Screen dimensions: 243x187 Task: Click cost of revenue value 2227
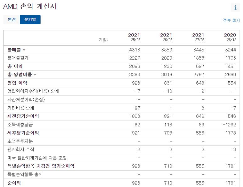click(135, 58)
